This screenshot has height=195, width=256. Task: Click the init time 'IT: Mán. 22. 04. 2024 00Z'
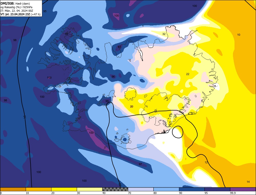[17, 11]
